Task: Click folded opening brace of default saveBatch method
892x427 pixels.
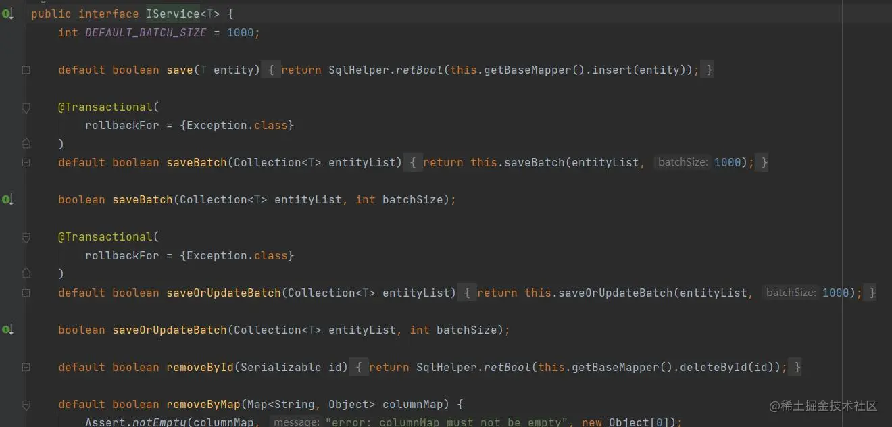Action: click(x=412, y=162)
